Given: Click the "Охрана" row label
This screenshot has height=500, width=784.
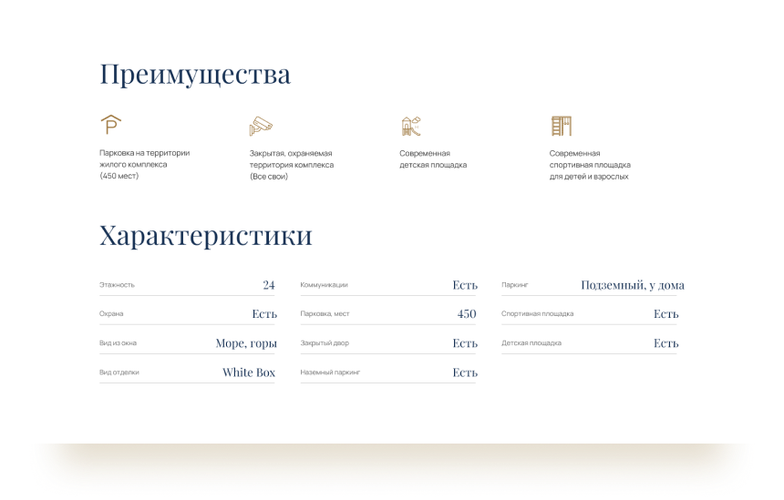Looking at the screenshot, I should pyautogui.click(x=111, y=314).
